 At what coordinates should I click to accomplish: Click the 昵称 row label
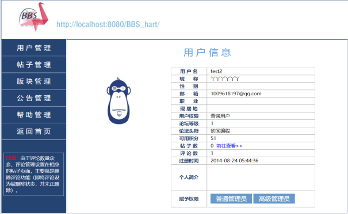189,79
